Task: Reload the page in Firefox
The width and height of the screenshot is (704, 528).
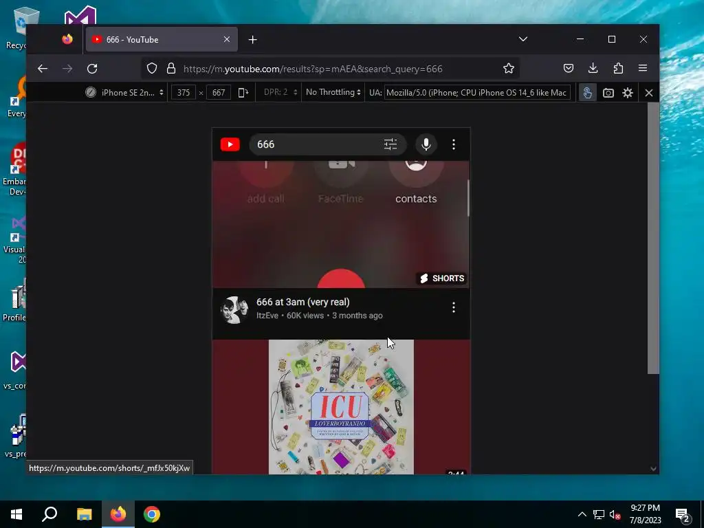Action: [92, 69]
